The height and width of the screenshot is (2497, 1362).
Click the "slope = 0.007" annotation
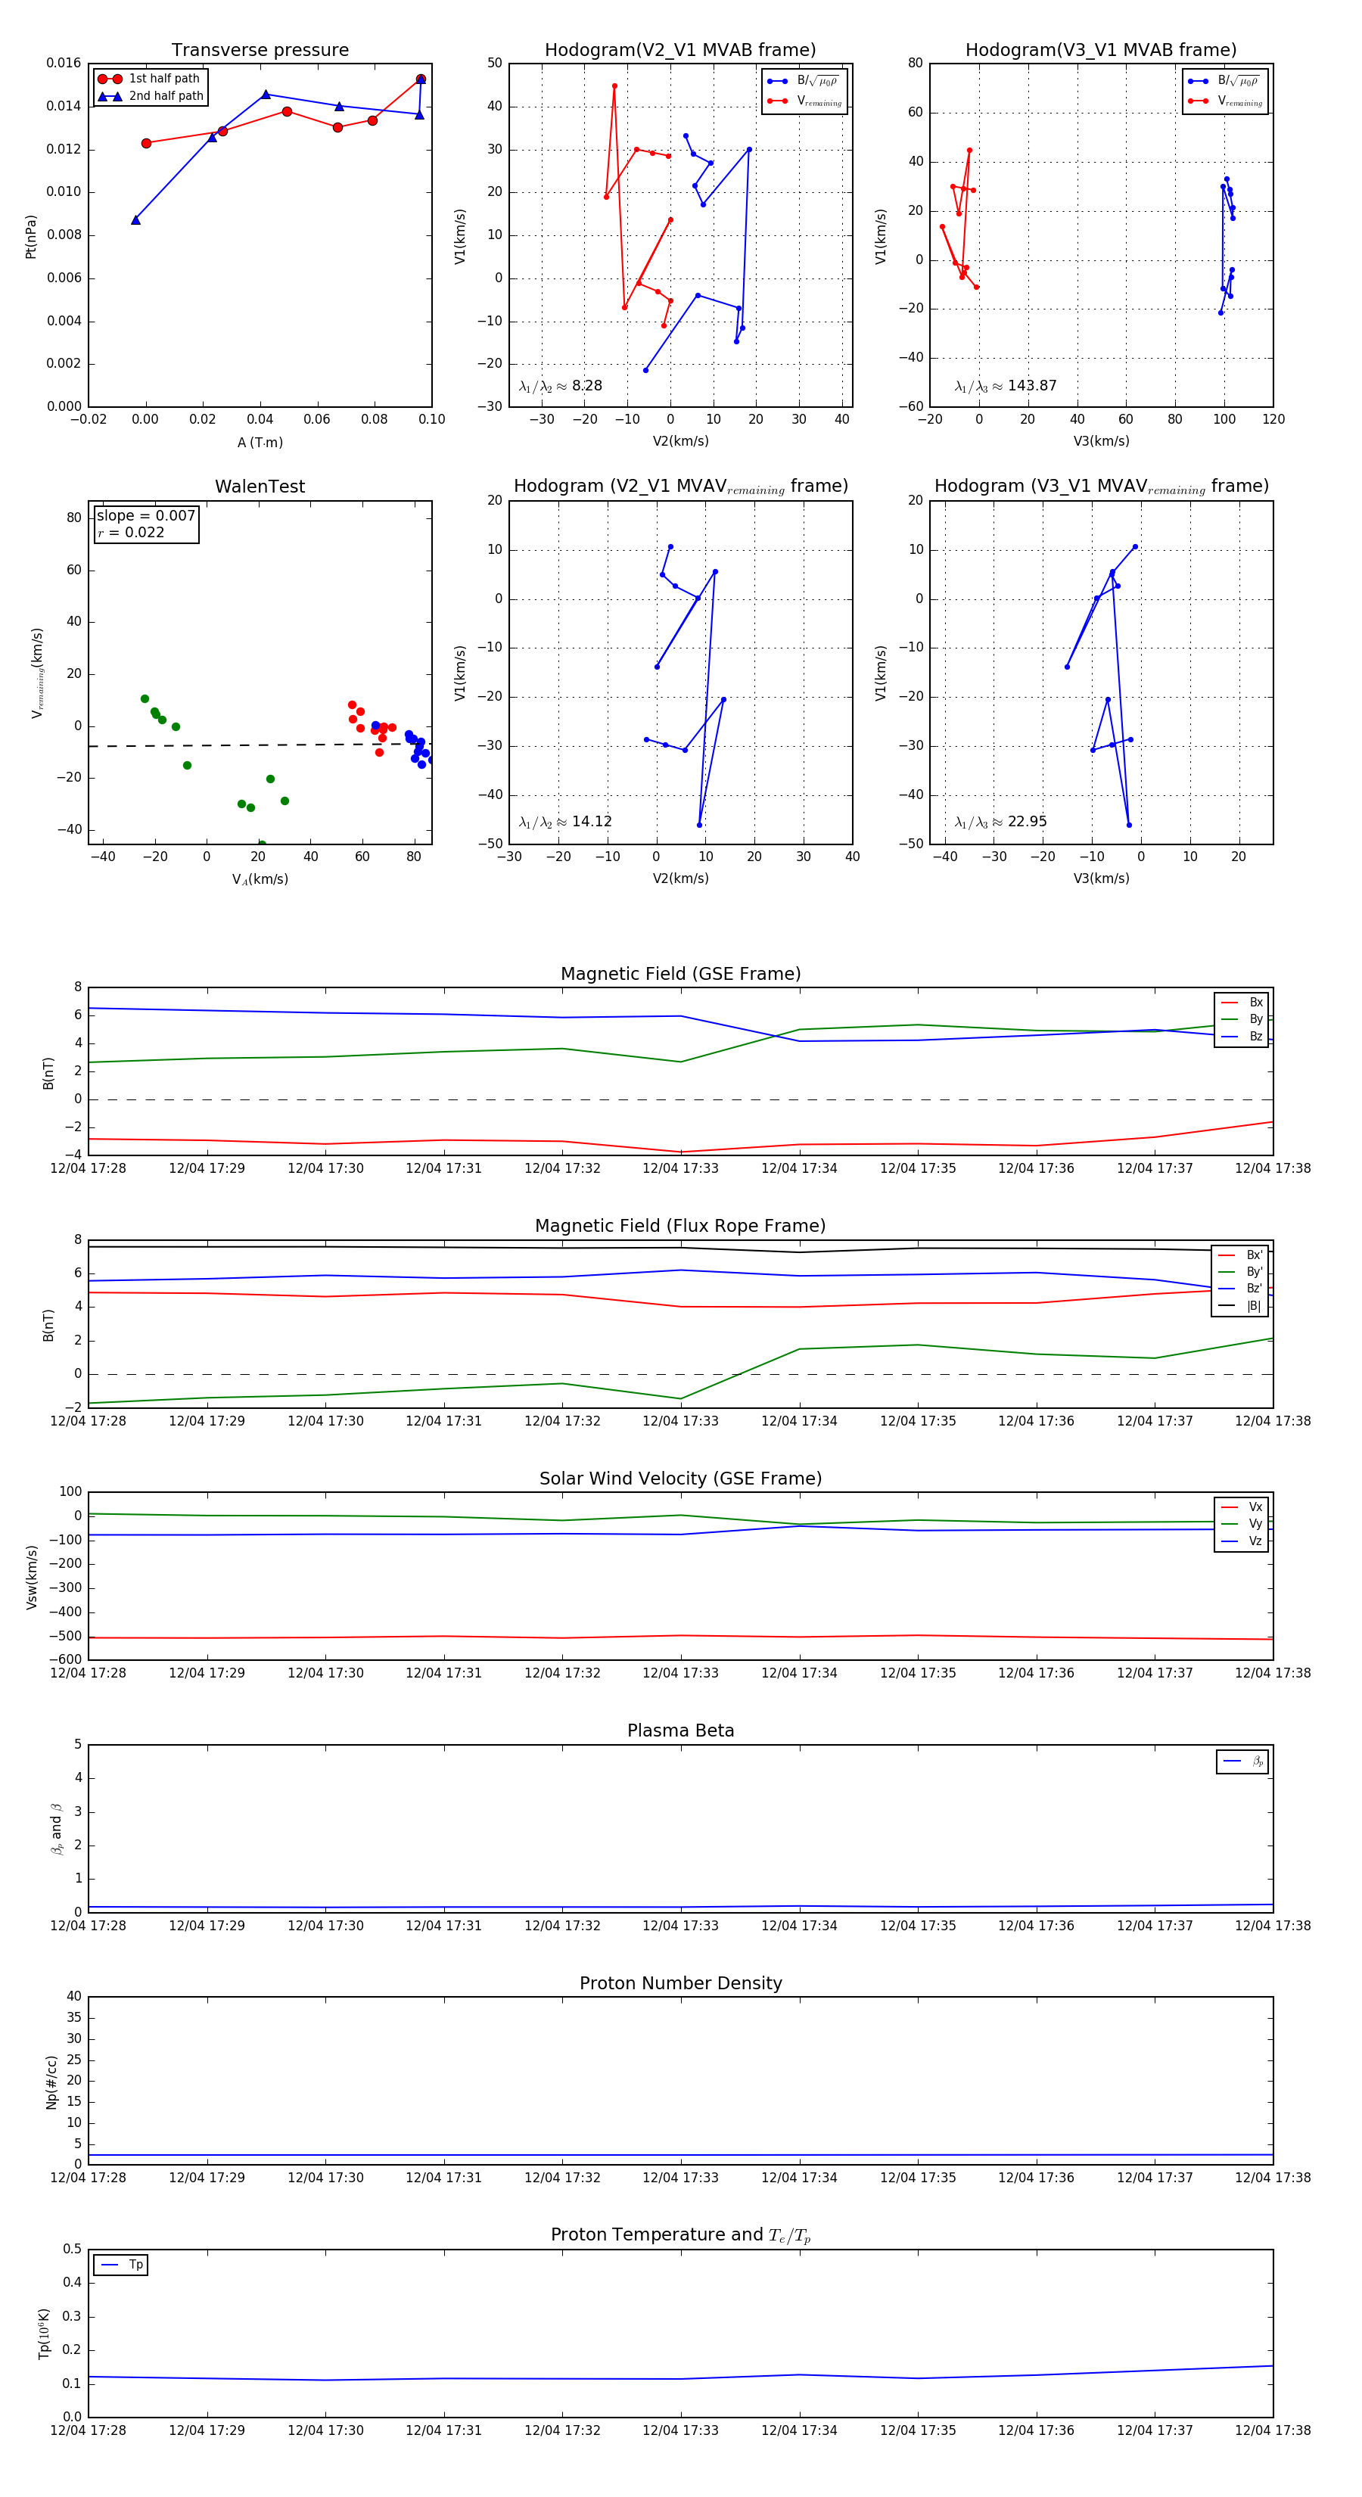click(146, 516)
